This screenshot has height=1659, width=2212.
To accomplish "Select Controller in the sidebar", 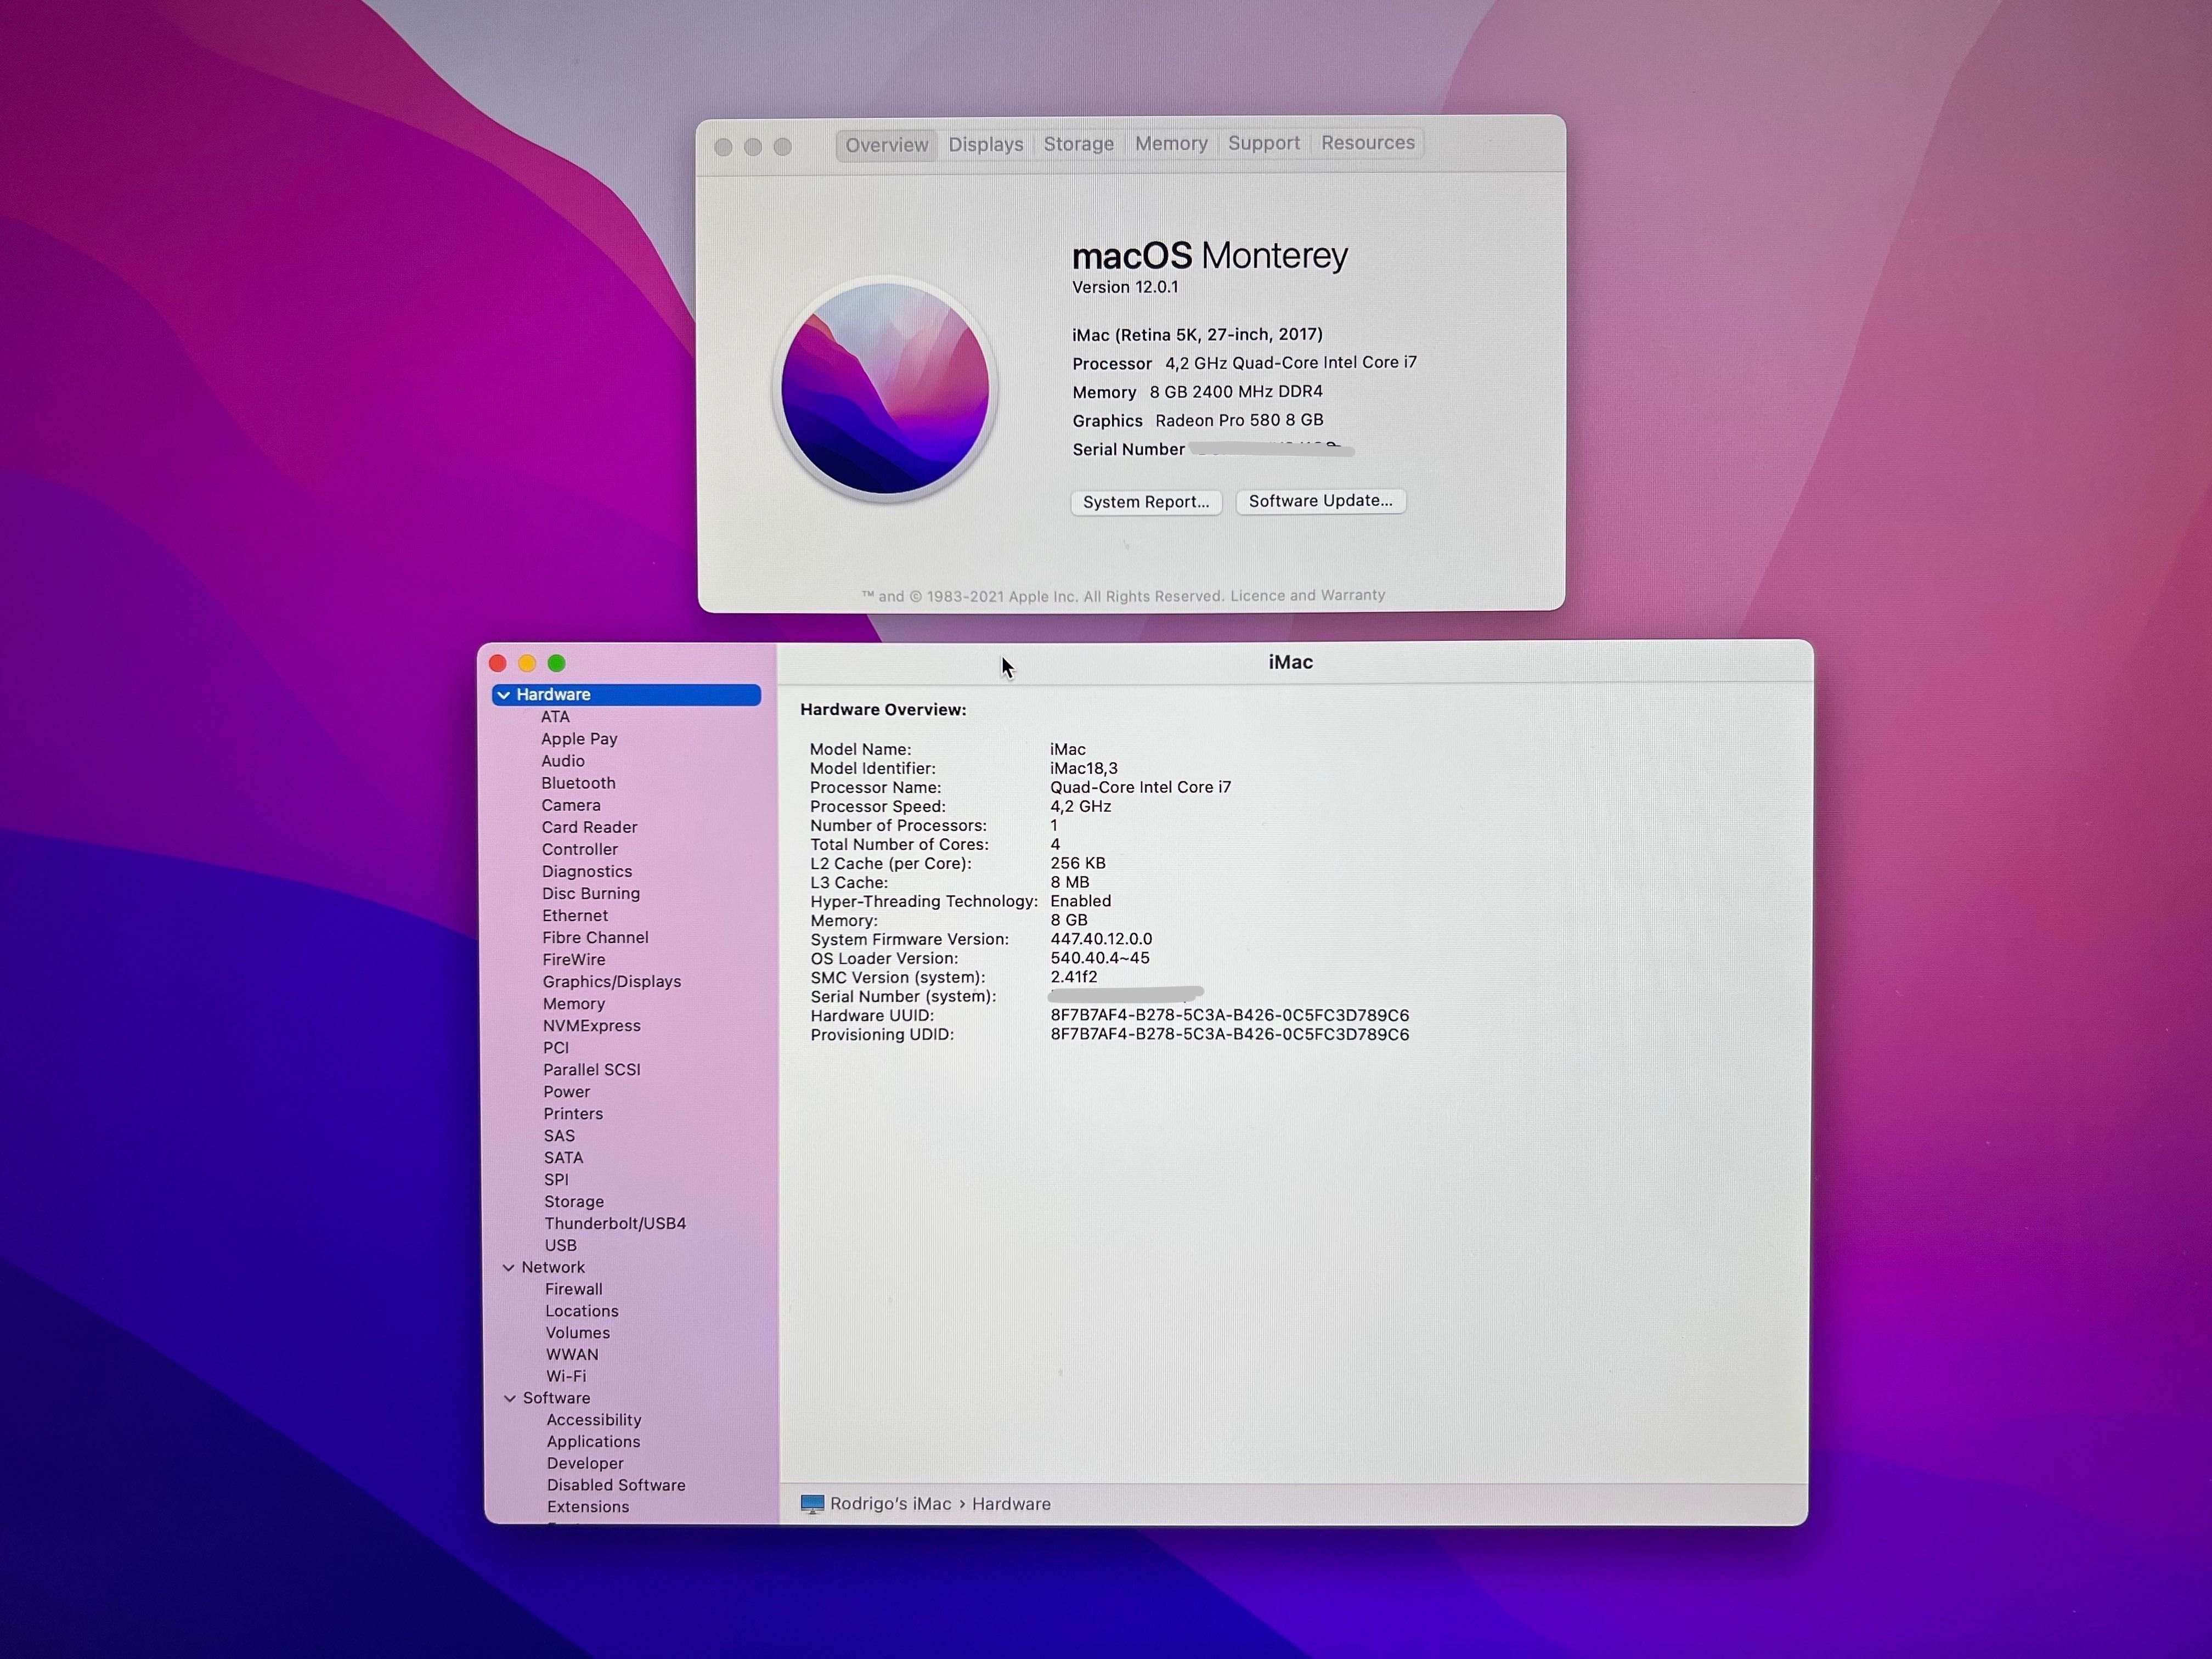I will click(x=580, y=849).
